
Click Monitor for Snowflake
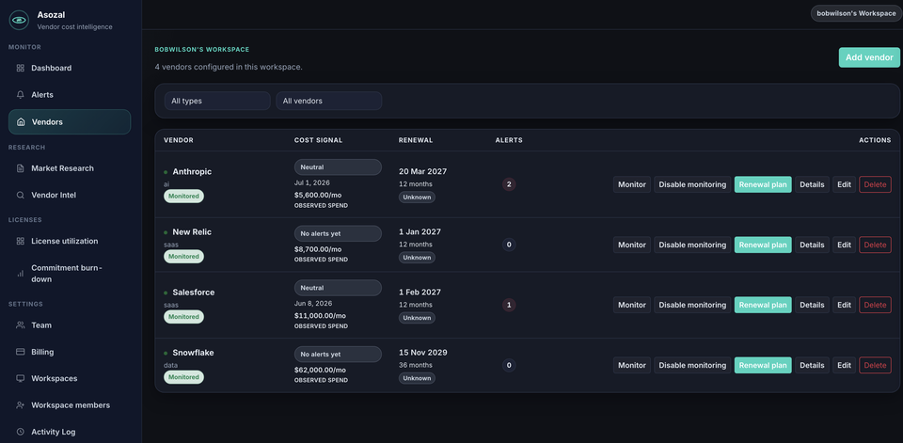(632, 365)
